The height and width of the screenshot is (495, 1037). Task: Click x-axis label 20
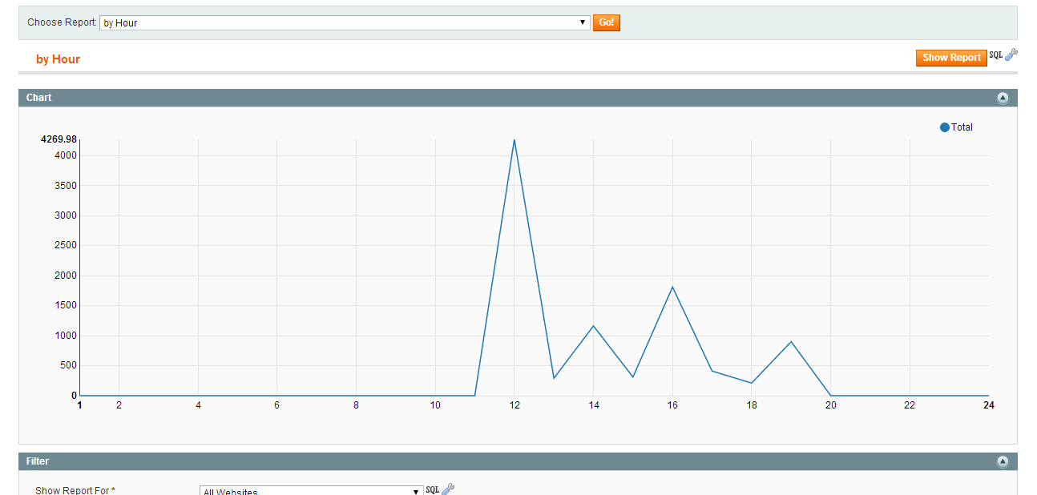[x=831, y=405]
